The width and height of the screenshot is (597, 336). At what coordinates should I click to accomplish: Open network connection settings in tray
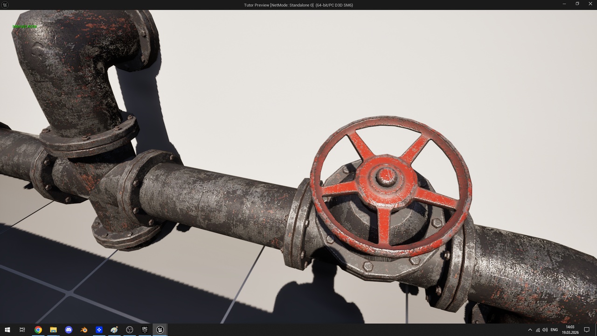[538, 329]
